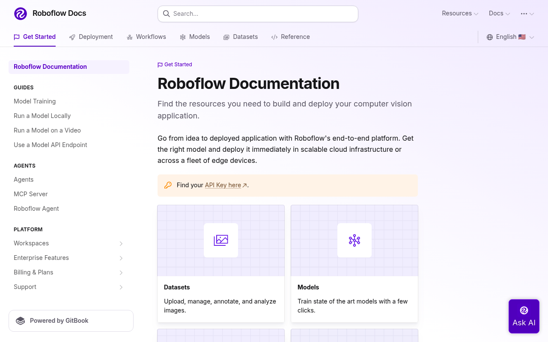Open the three-dots more menu
The width and height of the screenshot is (548, 342).
tap(527, 14)
